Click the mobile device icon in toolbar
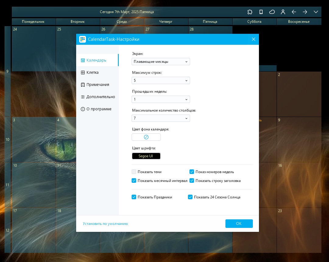The image size is (329, 262). [261, 12]
